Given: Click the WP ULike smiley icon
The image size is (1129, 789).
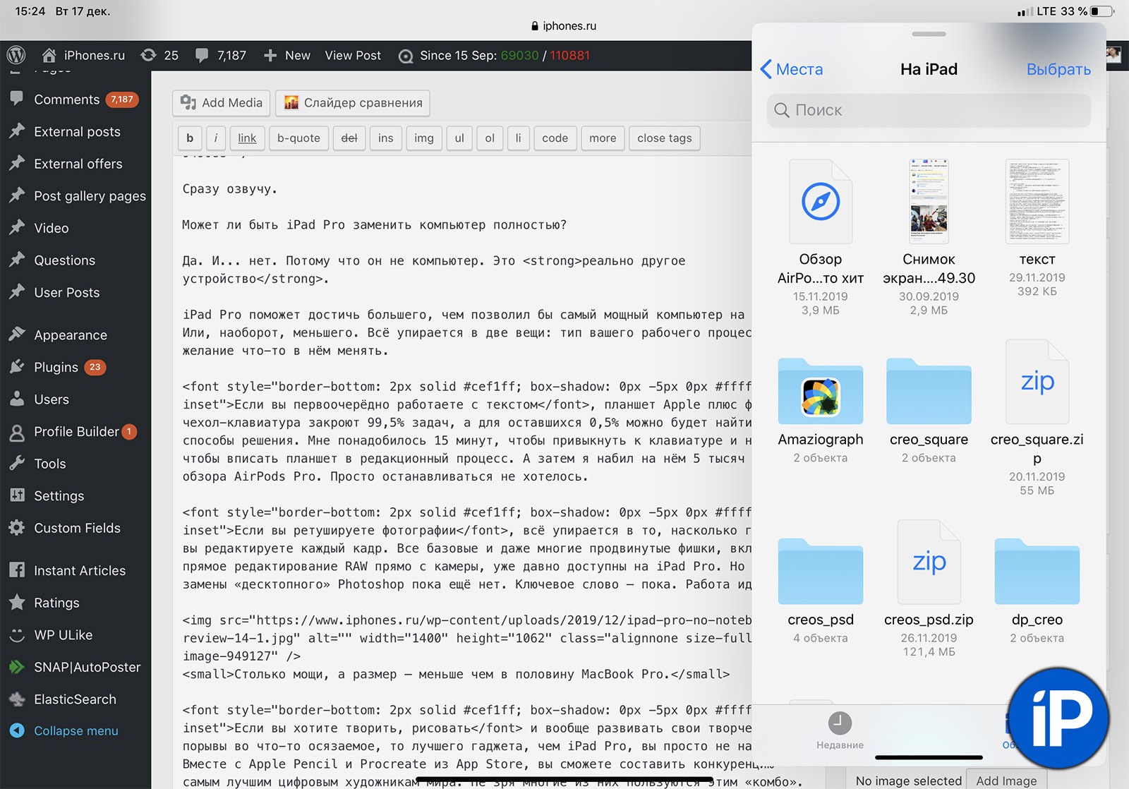Looking at the screenshot, I should click(x=17, y=634).
